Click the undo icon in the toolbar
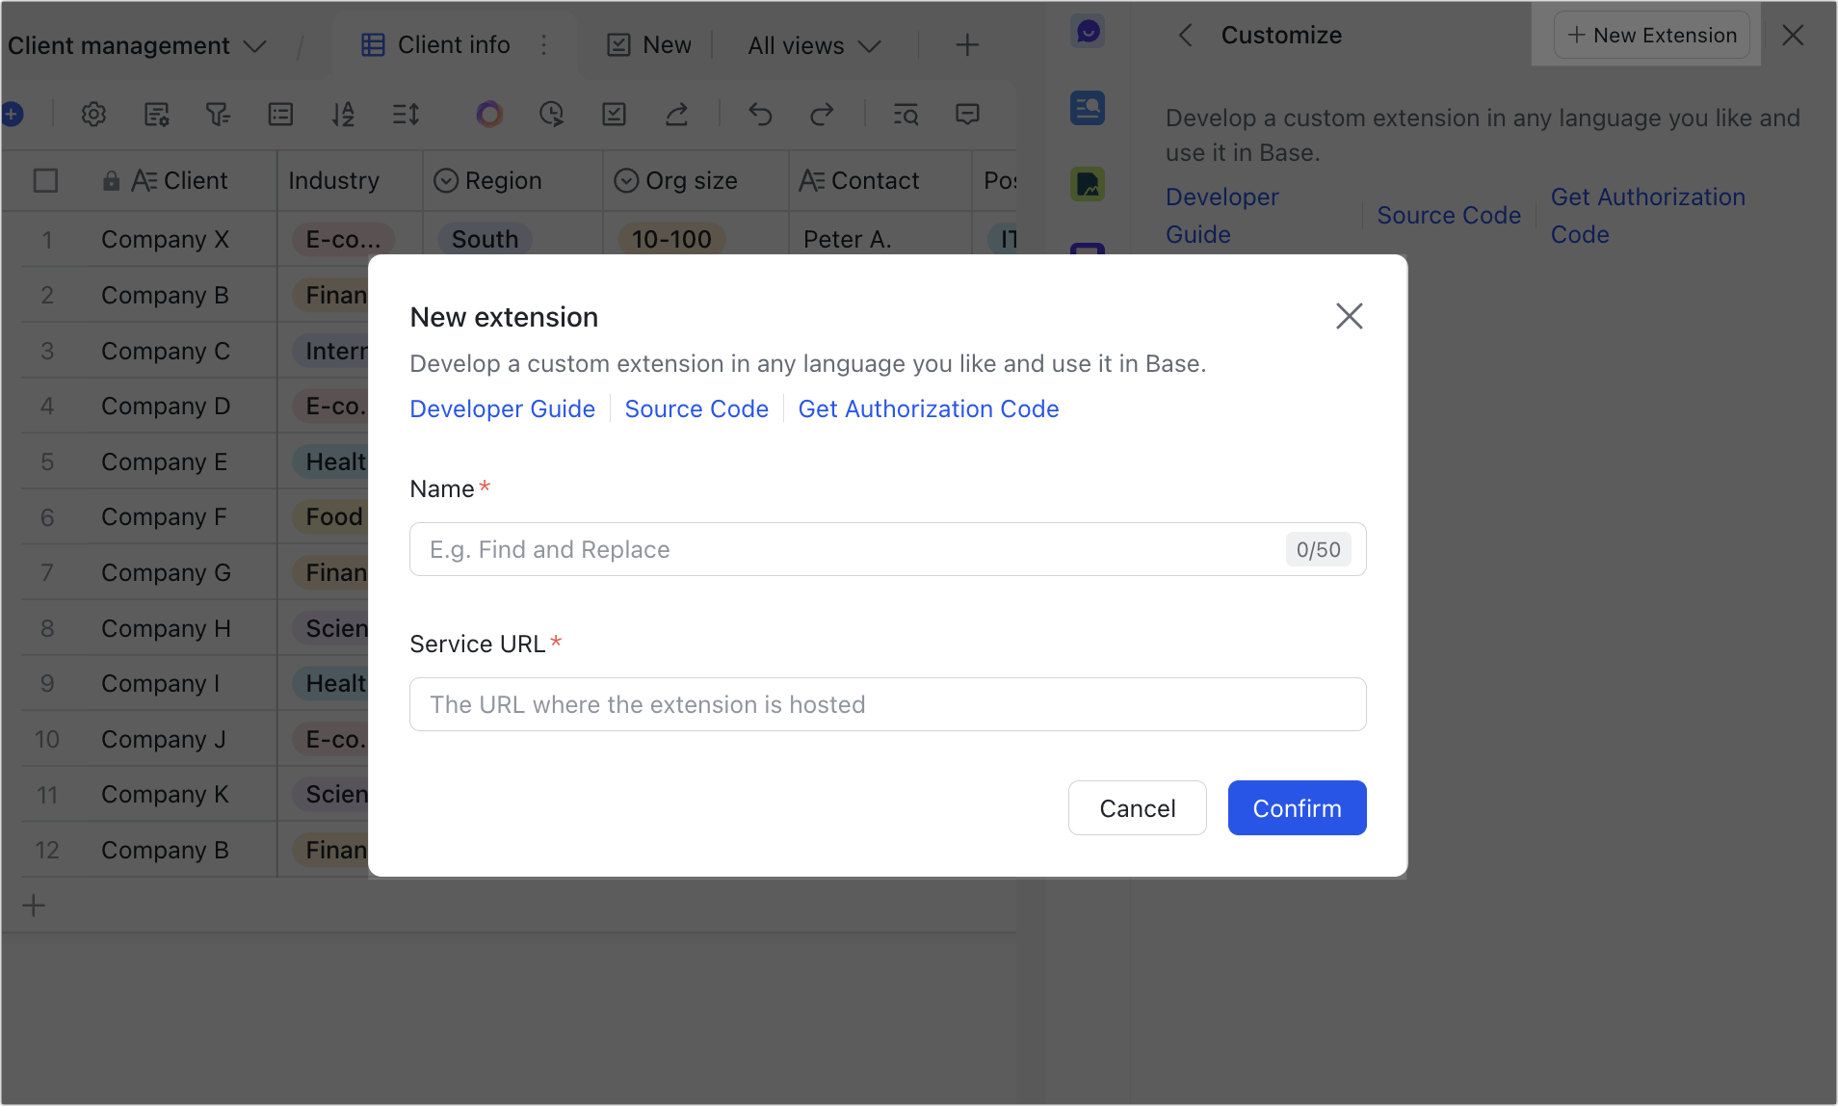The height and width of the screenshot is (1106, 1838). tap(760, 114)
